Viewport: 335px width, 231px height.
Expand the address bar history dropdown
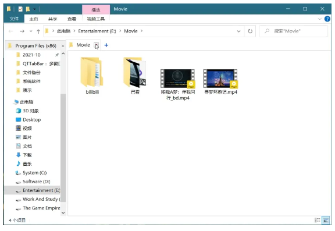pos(238,31)
